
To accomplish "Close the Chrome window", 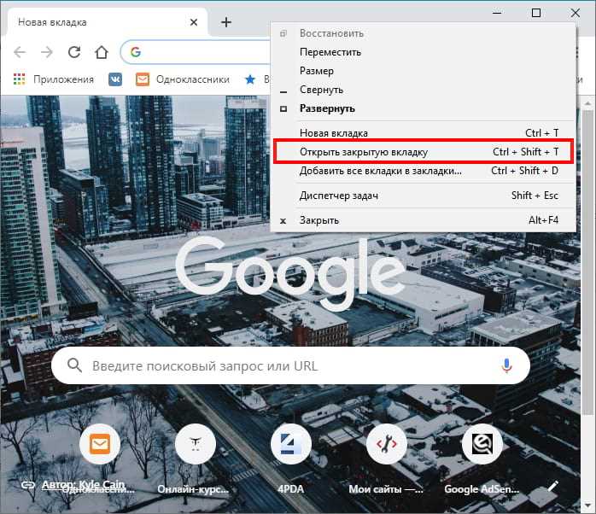I will [x=576, y=13].
